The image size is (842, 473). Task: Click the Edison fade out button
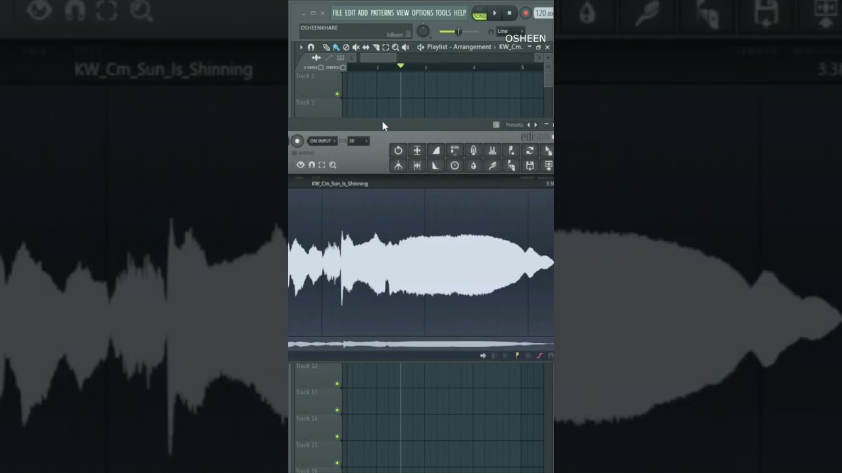point(435,166)
